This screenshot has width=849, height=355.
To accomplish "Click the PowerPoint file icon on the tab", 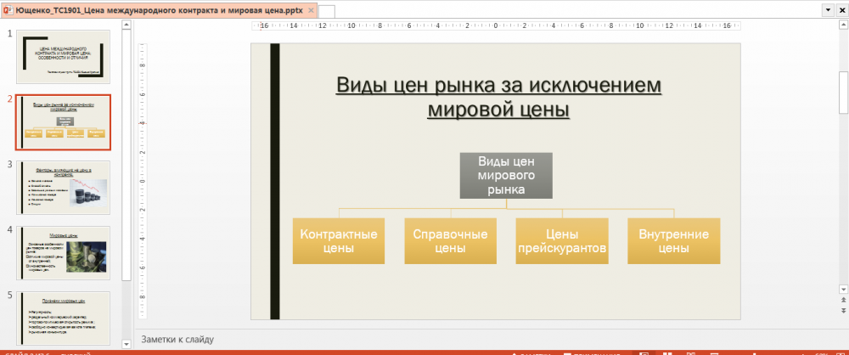I will pyautogui.click(x=8, y=10).
